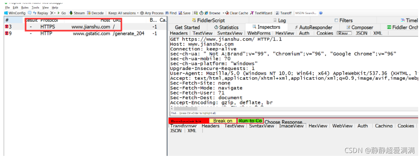
Task: Click the Browse toolbar button
Action: (x=212, y=13)
